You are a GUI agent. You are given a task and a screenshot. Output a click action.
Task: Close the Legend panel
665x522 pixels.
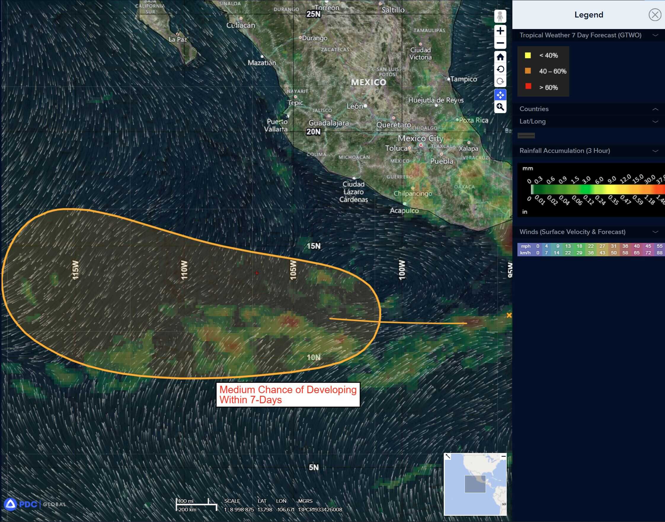coord(655,15)
